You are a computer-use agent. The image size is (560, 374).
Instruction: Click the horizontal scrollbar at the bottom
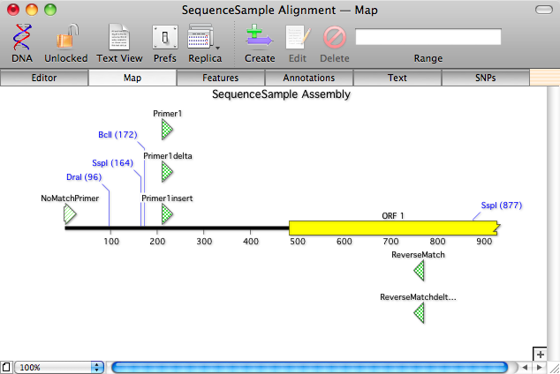click(x=309, y=366)
